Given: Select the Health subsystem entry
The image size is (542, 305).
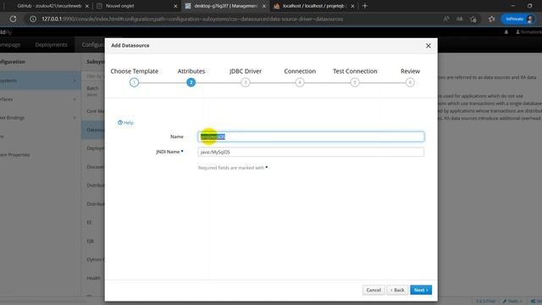Looking at the screenshot, I should pyautogui.click(x=93, y=278).
